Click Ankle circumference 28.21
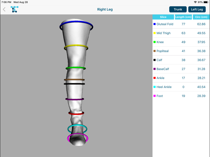Viewport: 210px width, 157px height. point(201,78)
